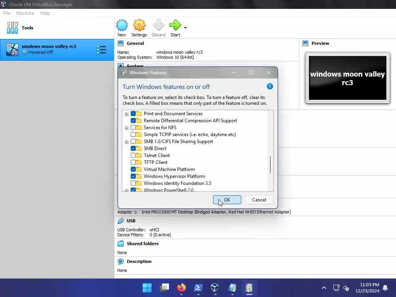Click the Discard toolbar icon
The width and height of the screenshot is (396, 297).
click(159, 25)
